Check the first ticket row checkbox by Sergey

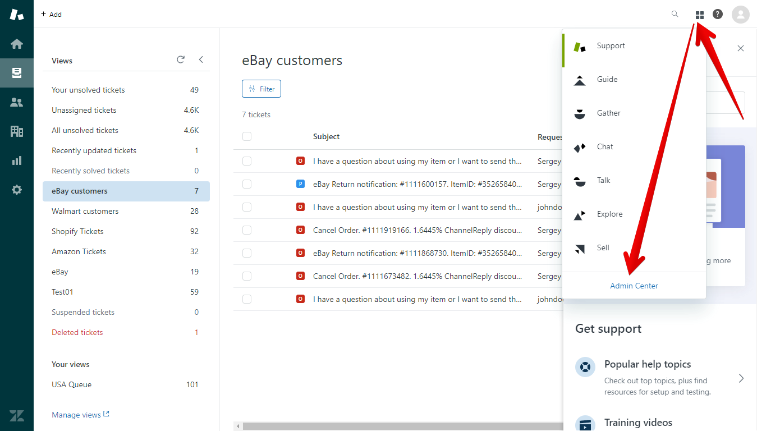(247, 161)
